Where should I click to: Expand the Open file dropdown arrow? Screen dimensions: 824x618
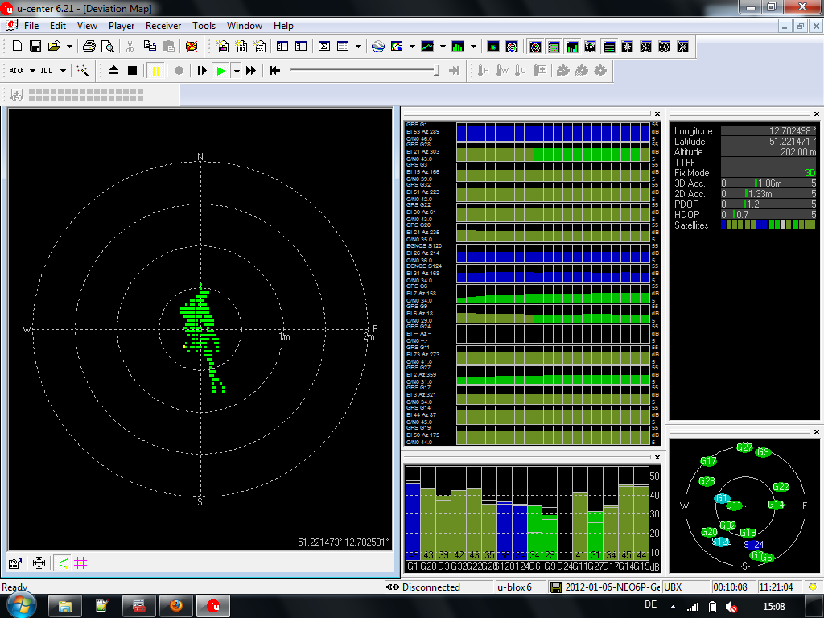[x=69, y=46]
